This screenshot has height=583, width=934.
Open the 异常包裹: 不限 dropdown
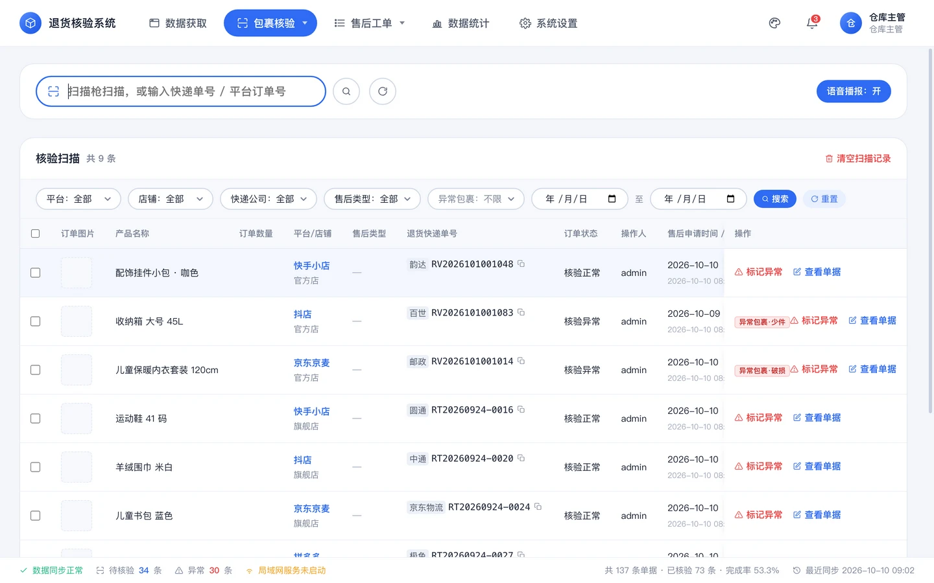(476, 199)
